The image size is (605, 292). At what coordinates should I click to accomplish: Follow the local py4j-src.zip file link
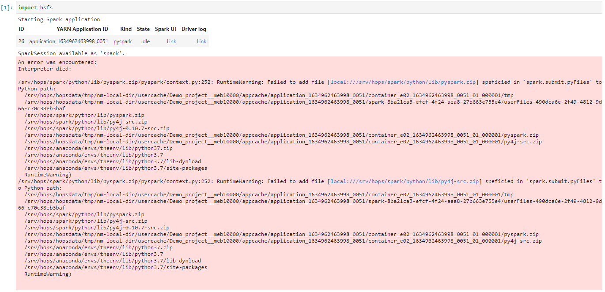click(x=405, y=181)
